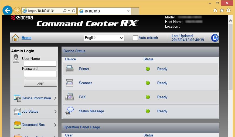This screenshot has width=235, height=137.
Task: Open browser tools gear icon
Action: [x=229, y=10]
